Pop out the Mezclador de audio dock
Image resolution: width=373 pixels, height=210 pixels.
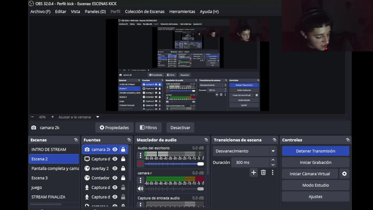point(206,140)
